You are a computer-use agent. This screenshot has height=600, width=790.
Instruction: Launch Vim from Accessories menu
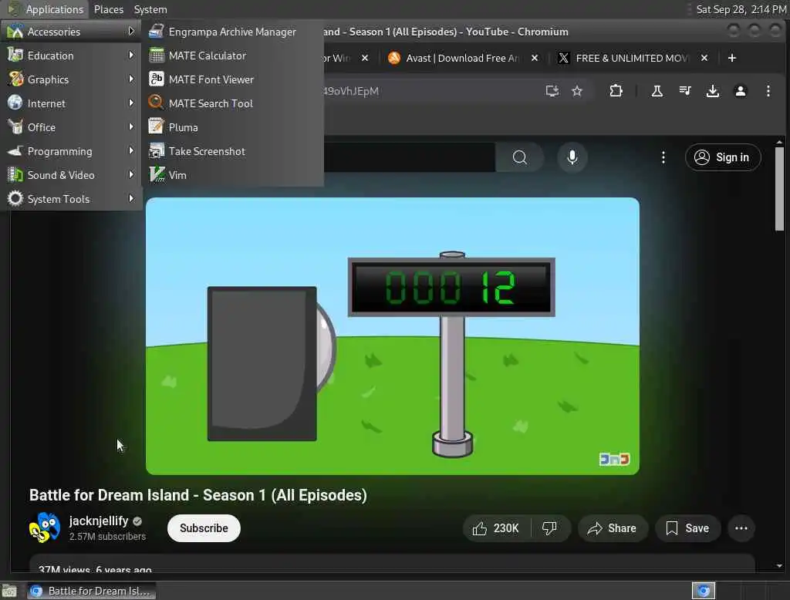click(233, 175)
